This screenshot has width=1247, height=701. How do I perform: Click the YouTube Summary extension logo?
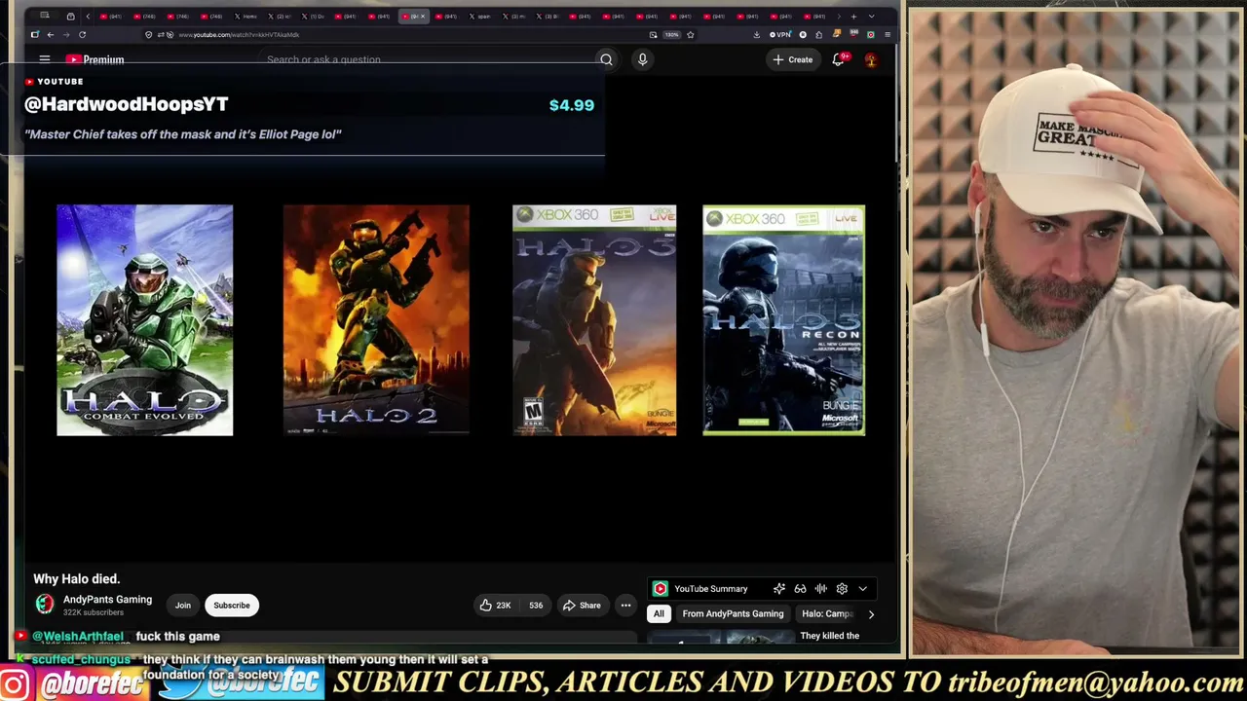(661, 589)
